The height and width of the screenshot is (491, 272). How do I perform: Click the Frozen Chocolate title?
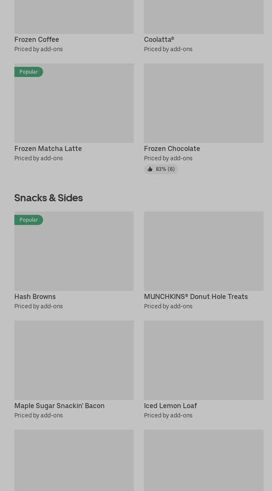(172, 148)
